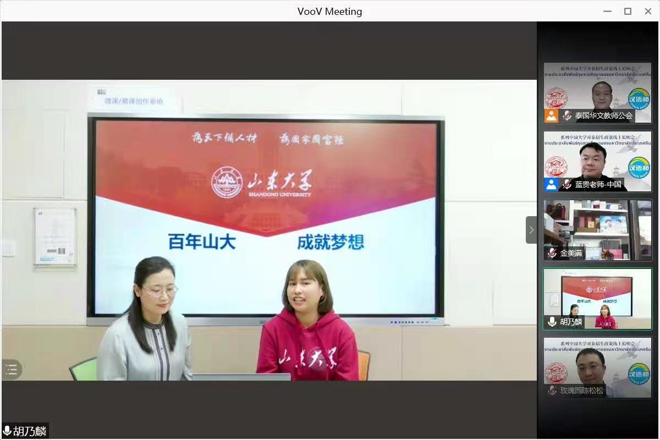The height and width of the screenshot is (440, 660).
Task: Click the blue user badge on 蓝贵老师-中国
Action: [552, 184]
